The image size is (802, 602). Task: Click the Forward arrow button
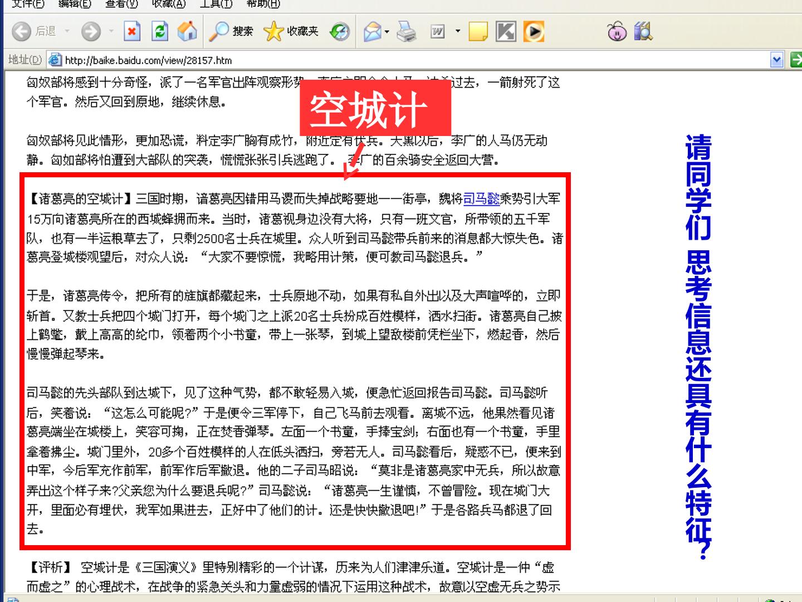[x=91, y=31]
